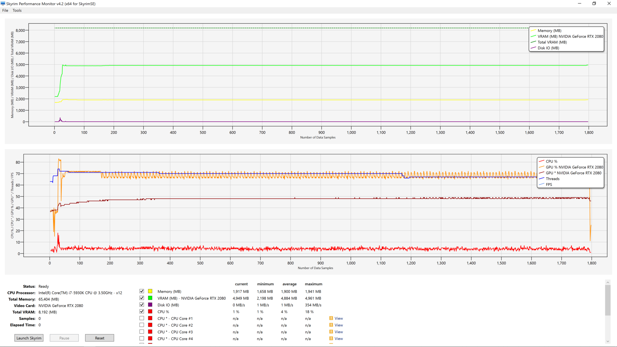
Task: Click the warning icon beside CPU Core #2
Action: [331, 325]
